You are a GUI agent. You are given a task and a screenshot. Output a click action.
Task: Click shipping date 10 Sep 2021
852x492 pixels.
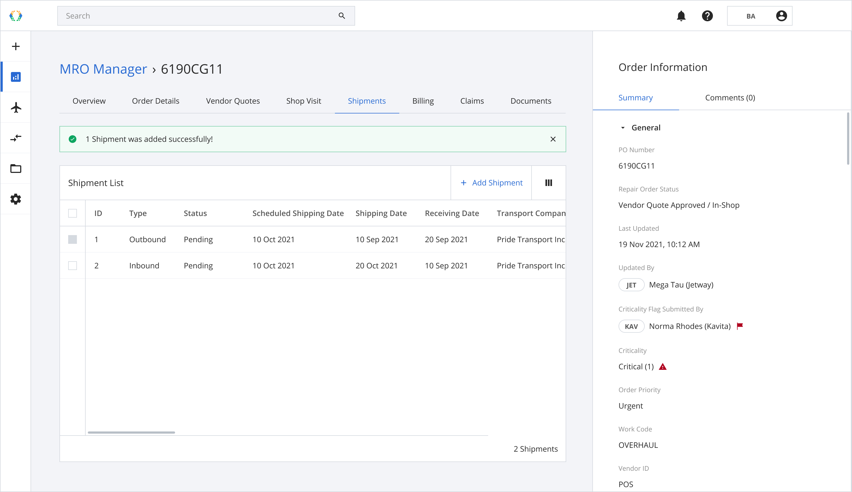[377, 239]
